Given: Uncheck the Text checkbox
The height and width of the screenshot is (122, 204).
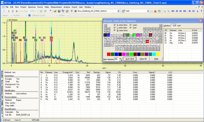Looking at the screenshot, I should (x=131, y=28).
